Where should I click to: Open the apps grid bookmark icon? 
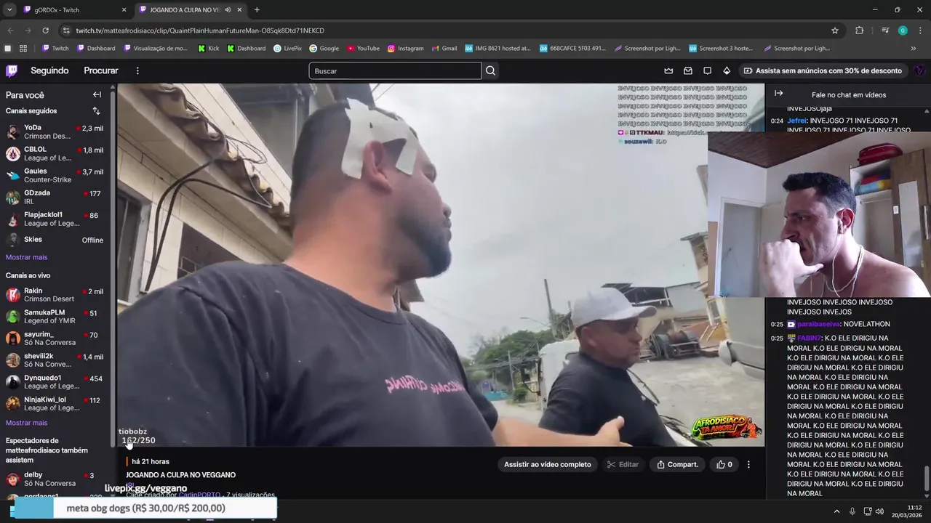coord(23,49)
